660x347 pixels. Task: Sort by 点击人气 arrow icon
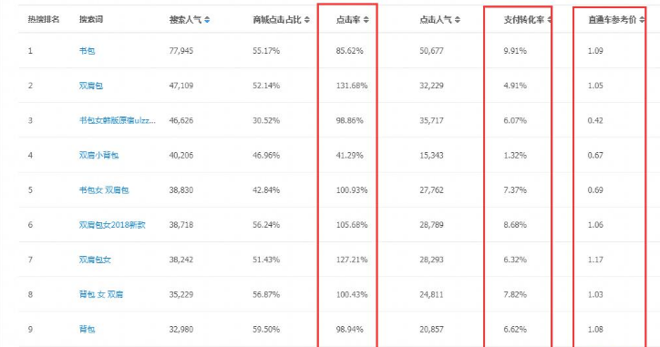[x=458, y=20]
